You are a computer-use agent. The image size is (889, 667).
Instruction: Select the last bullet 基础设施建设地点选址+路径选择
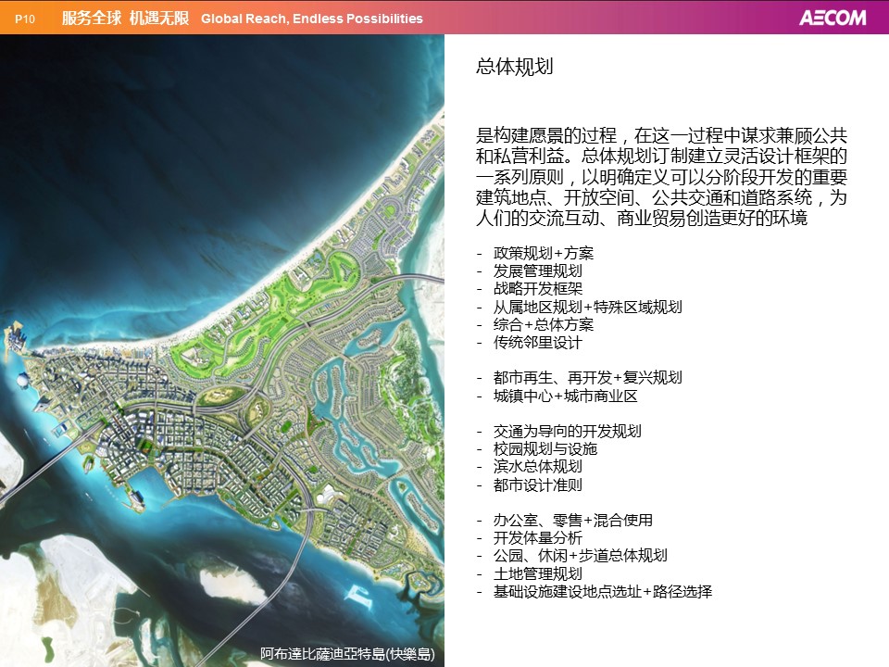coord(602,591)
